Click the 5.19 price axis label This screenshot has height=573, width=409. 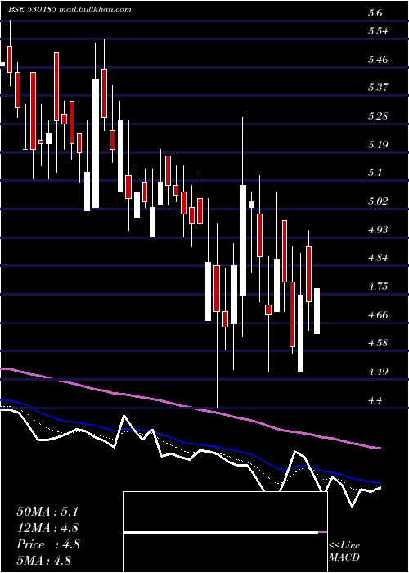[x=378, y=144]
